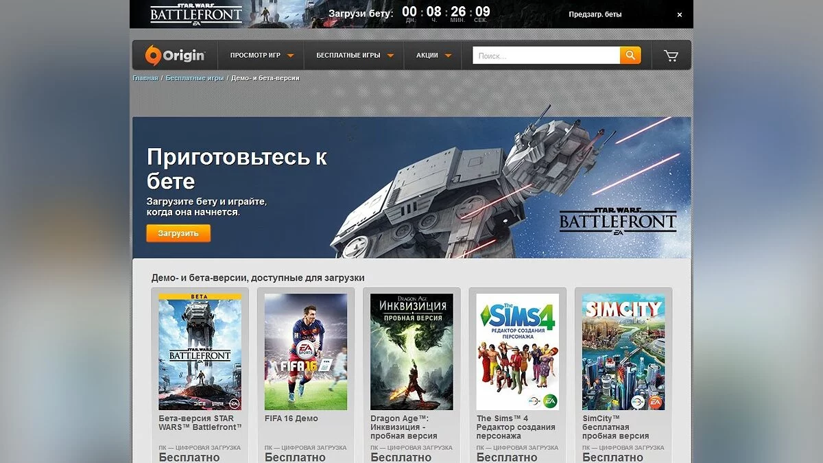Click the Star Wars Battlefront logo in top banner
This screenshot has width=823, height=463.
[196, 14]
